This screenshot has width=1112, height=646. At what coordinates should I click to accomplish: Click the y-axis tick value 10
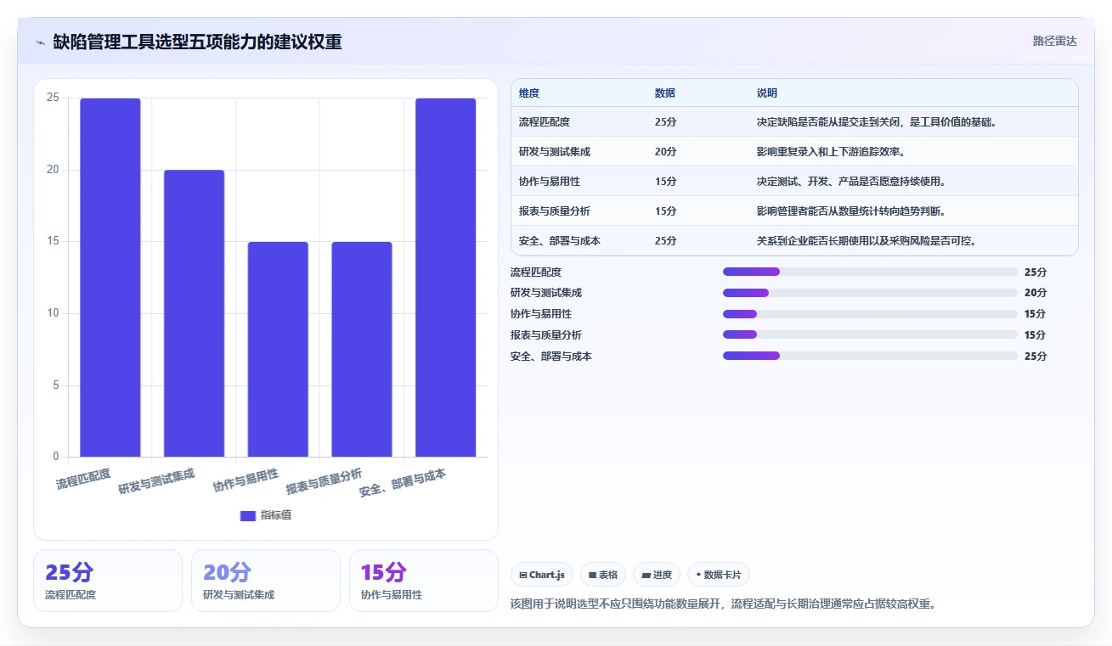(54, 313)
